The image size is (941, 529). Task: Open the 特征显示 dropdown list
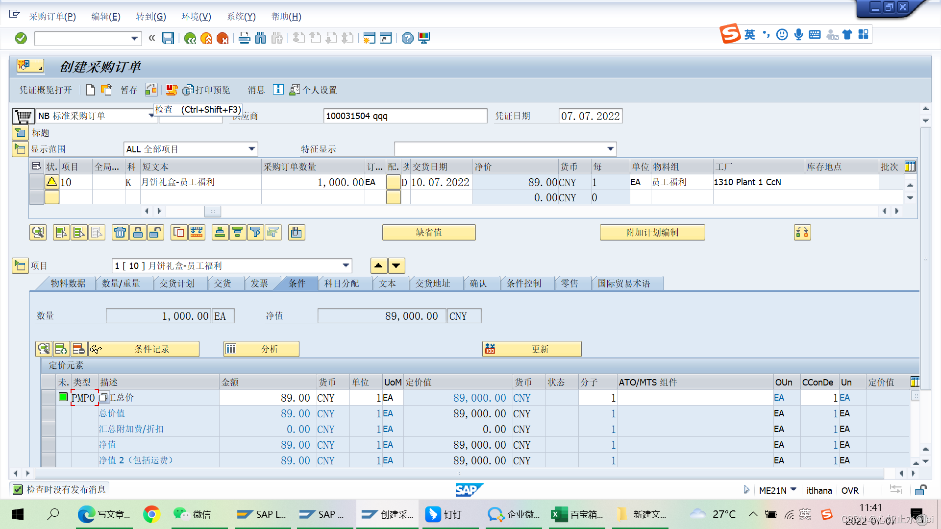pyautogui.click(x=610, y=149)
